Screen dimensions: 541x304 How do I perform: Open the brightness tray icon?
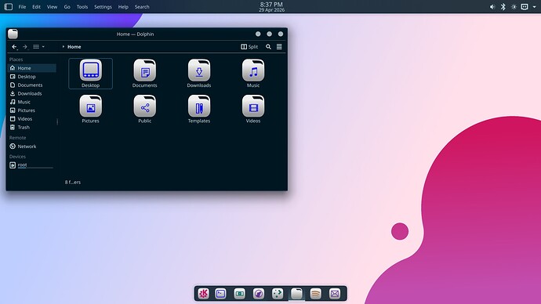click(514, 7)
